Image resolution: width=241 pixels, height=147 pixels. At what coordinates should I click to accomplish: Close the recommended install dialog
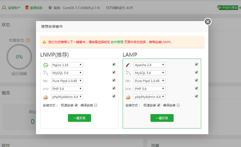(208, 22)
